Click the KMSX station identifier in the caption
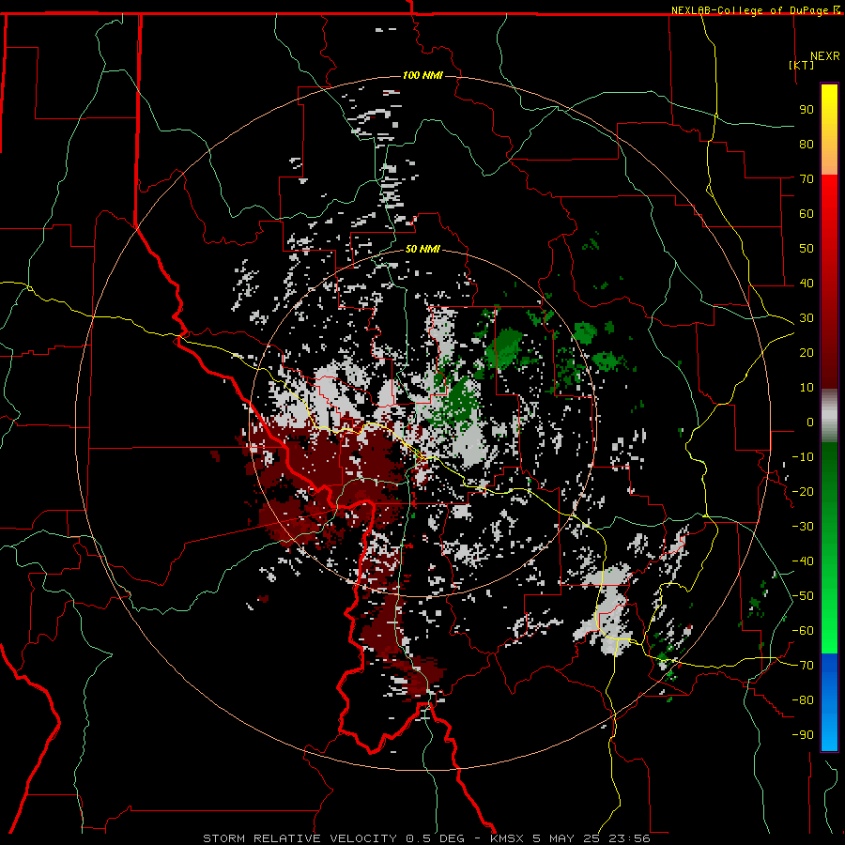 (507, 838)
